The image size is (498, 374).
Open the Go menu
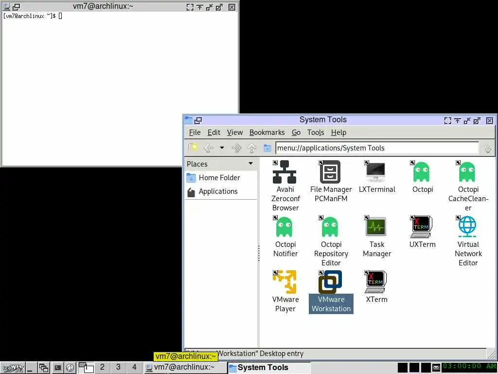(x=296, y=132)
